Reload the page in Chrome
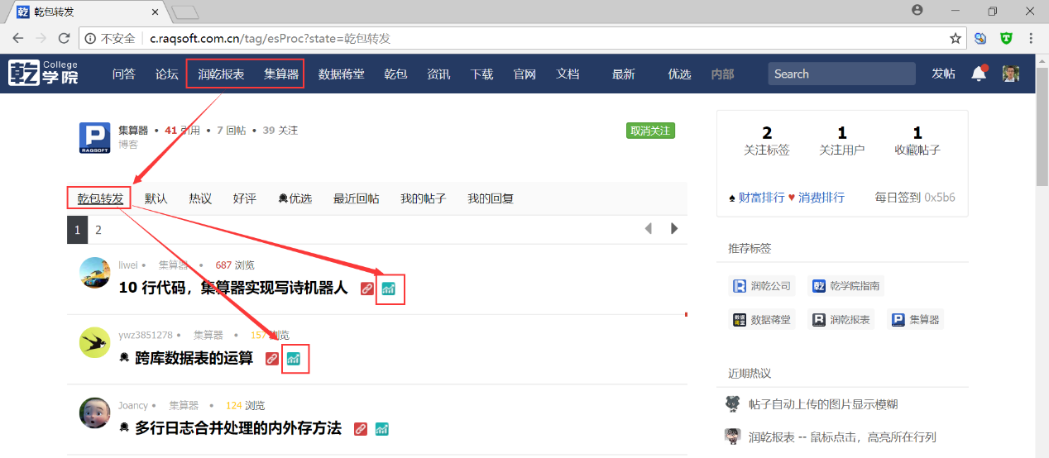The height and width of the screenshot is (458, 1049). (x=64, y=38)
